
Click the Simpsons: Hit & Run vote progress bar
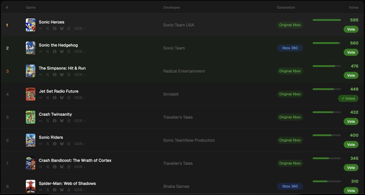pos(327,66)
